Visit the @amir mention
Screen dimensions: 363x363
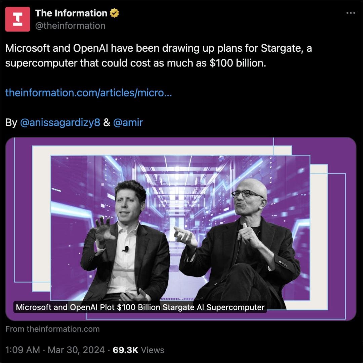(x=128, y=122)
